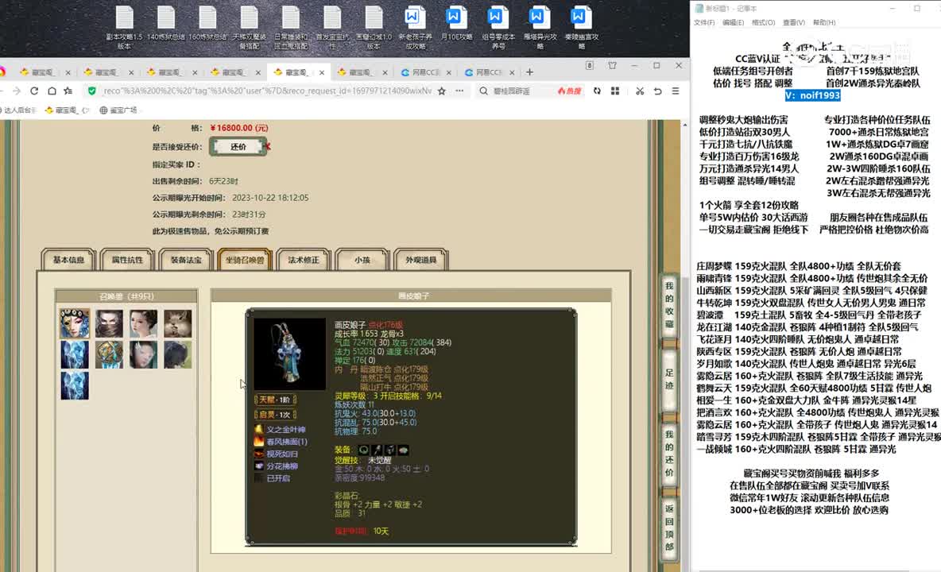
Task: Open the 160炼狱总结 desktop file
Action: click(207, 24)
